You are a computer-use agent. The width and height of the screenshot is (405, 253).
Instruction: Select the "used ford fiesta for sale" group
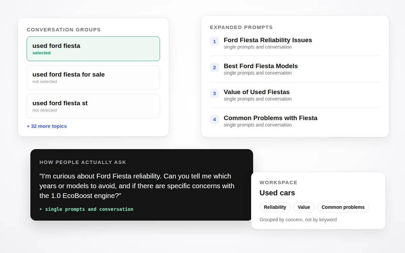(93, 77)
